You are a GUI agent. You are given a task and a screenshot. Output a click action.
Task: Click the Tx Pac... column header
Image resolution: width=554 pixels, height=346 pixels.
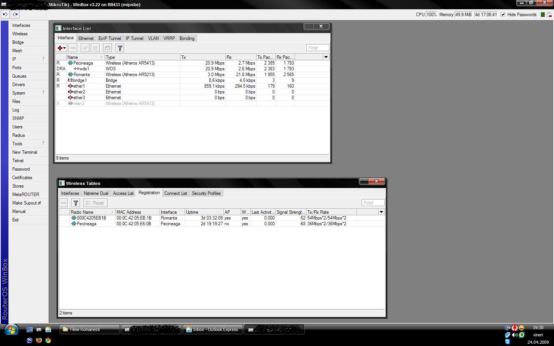pyautogui.click(x=266, y=57)
